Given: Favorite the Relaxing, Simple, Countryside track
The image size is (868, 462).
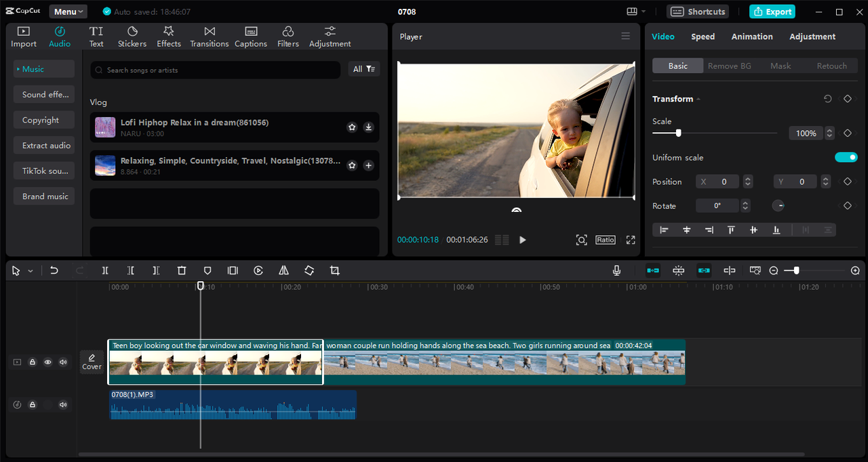Looking at the screenshot, I should [x=352, y=165].
